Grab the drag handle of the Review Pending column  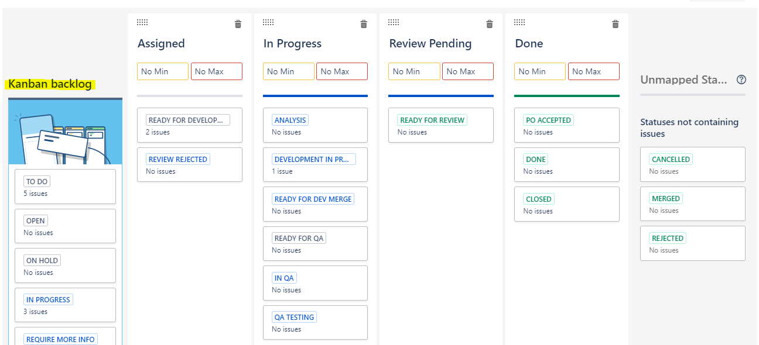pyautogui.click(x=394, y=22)
